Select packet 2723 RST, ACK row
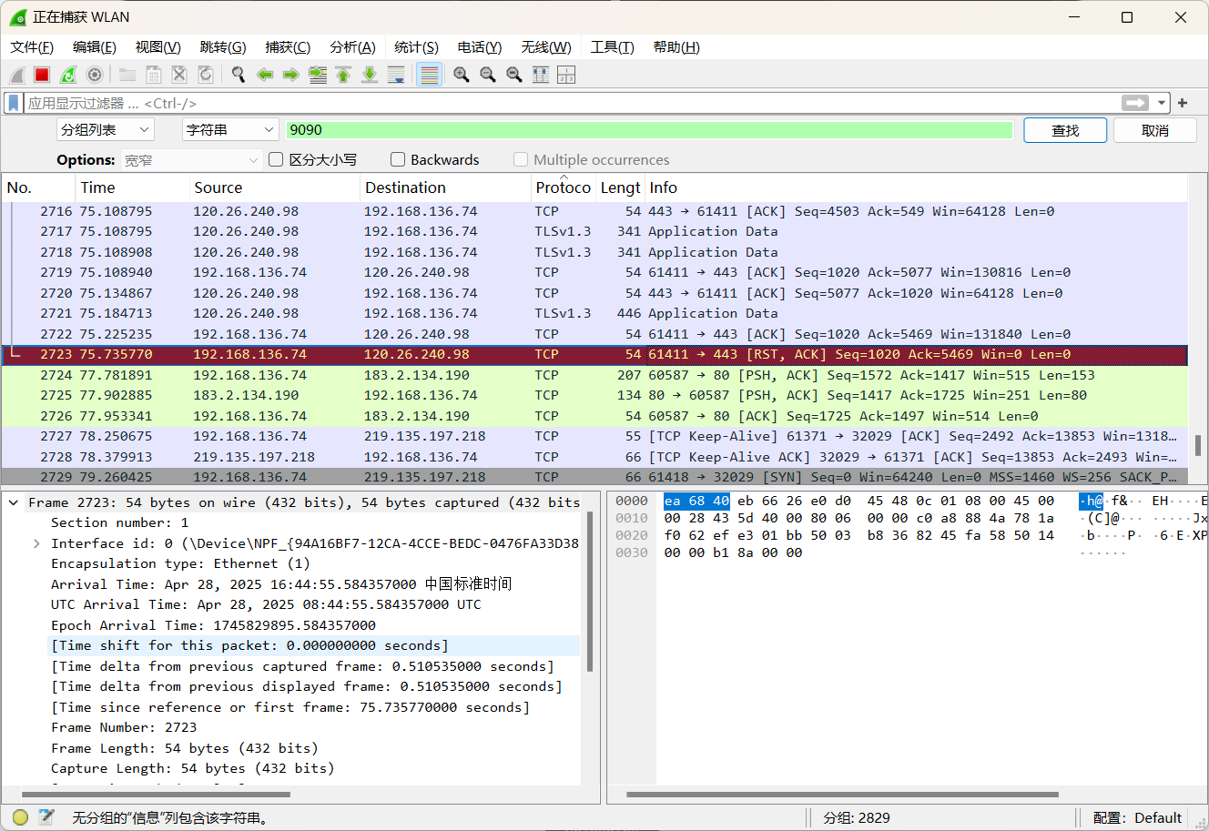Image resolution: width=1209 pixels, height=831 pixels. coord(594,354)
